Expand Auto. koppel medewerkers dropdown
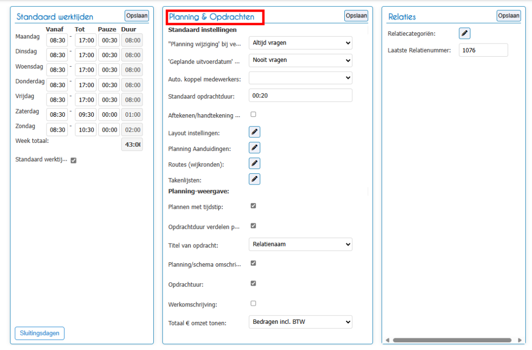532x350 pixels. 301,78
